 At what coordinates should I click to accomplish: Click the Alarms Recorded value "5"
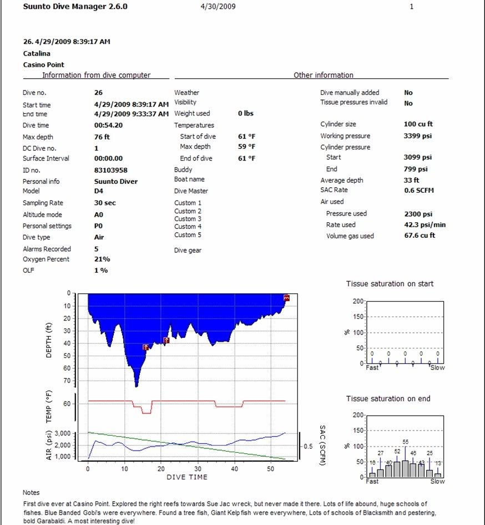click(97, 249)
